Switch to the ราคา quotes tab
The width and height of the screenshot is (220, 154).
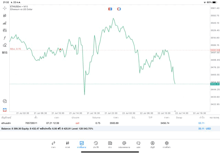coord(53,144)
